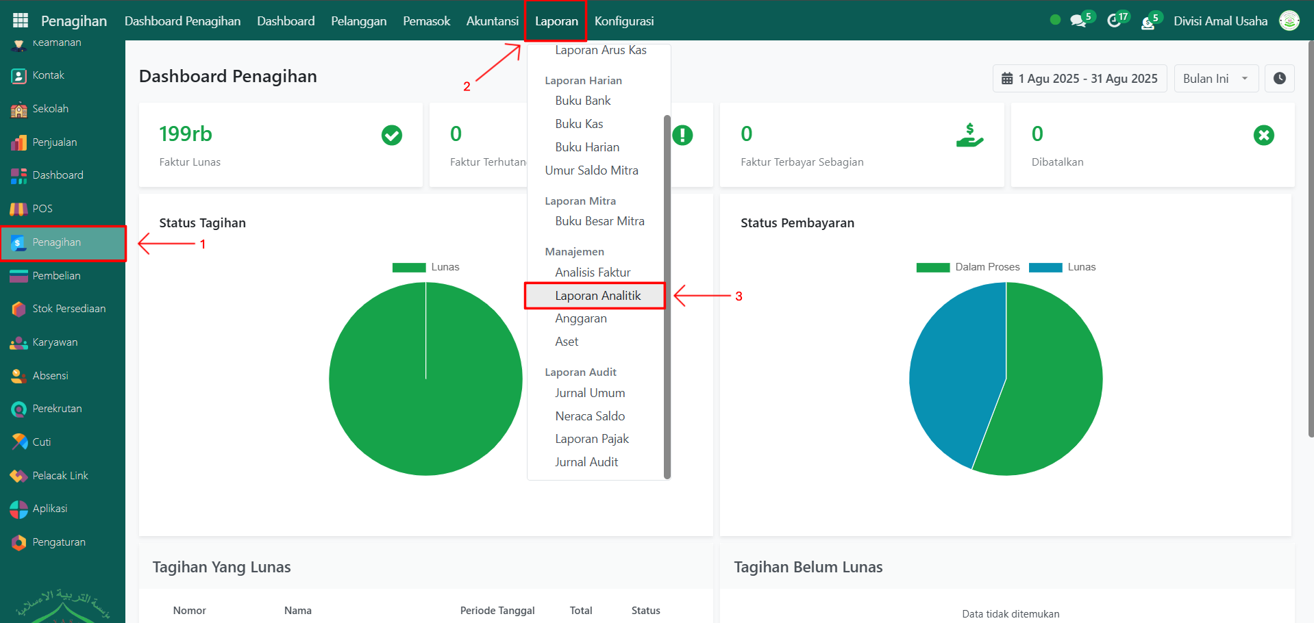Open the date range picker 1 Agu 2025
Viewport: 1314px width, 623px height.
click(x=1080, y=79)
